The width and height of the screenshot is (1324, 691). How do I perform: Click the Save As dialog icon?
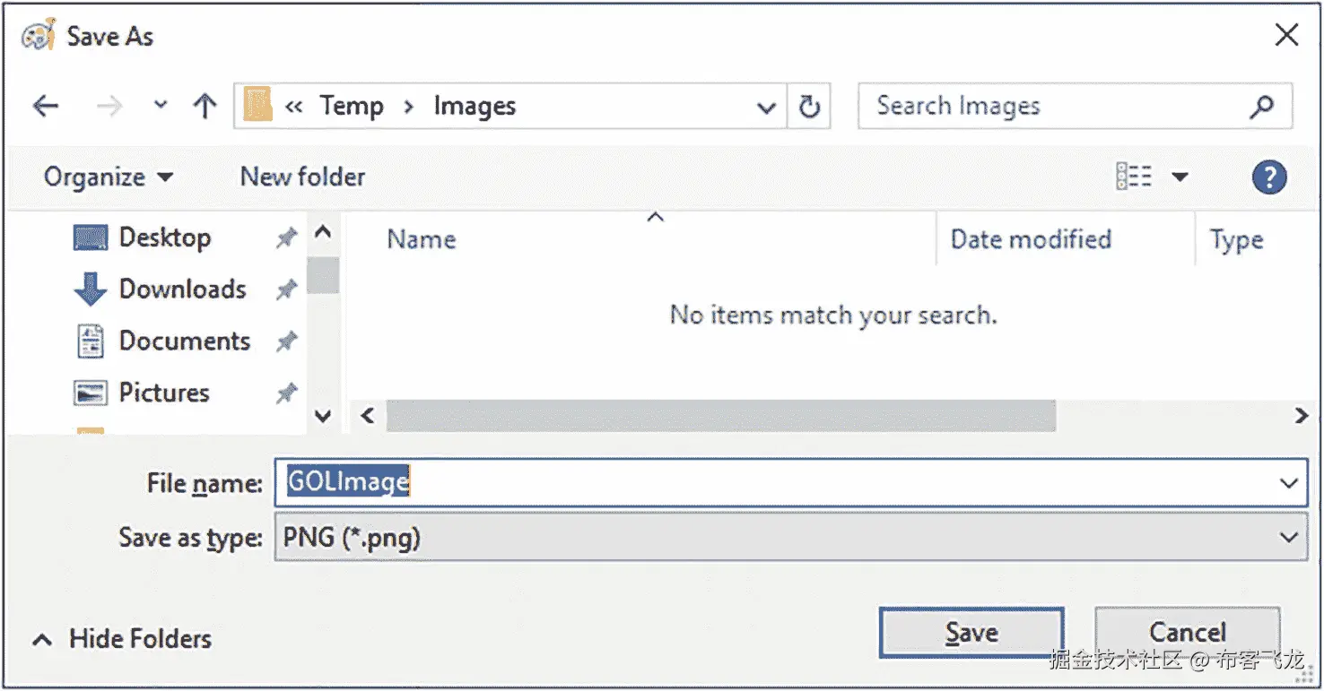(38, 34)
